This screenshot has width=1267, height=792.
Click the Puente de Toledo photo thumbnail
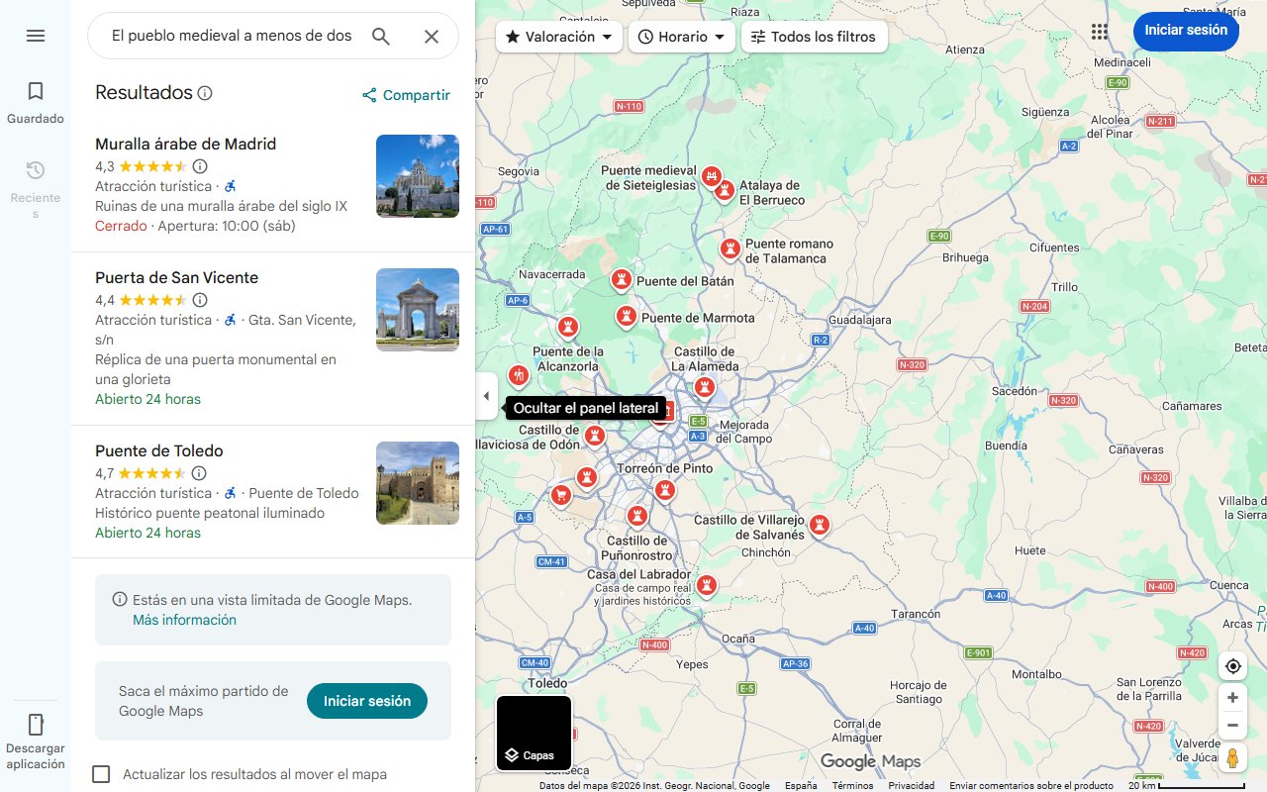(x=417, y=483)
